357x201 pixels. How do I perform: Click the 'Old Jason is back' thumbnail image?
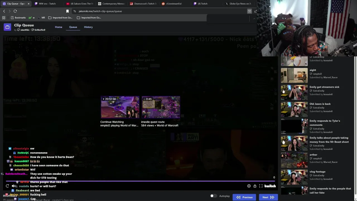click(294, 109)
